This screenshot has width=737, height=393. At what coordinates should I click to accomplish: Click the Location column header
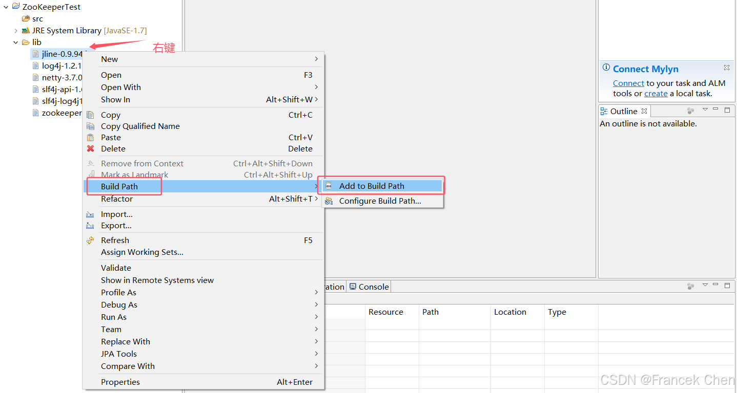510,312
